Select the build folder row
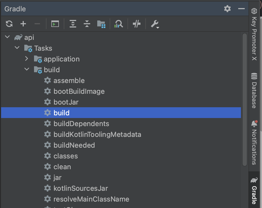262x208 pixels. click(121, 70)
